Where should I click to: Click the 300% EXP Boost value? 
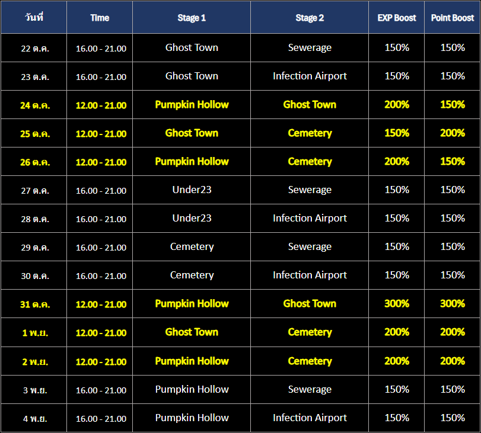click(397, 304)
